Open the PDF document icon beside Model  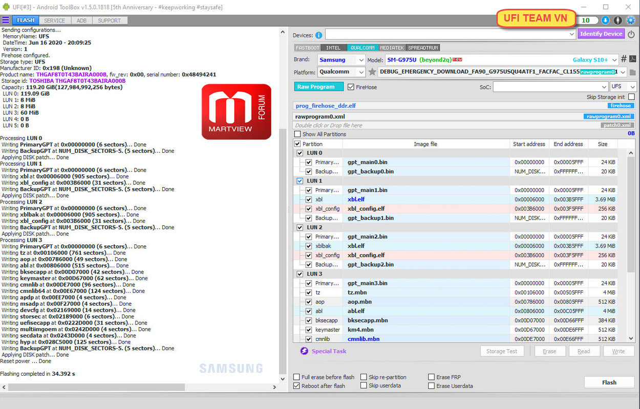click(633, 59)
